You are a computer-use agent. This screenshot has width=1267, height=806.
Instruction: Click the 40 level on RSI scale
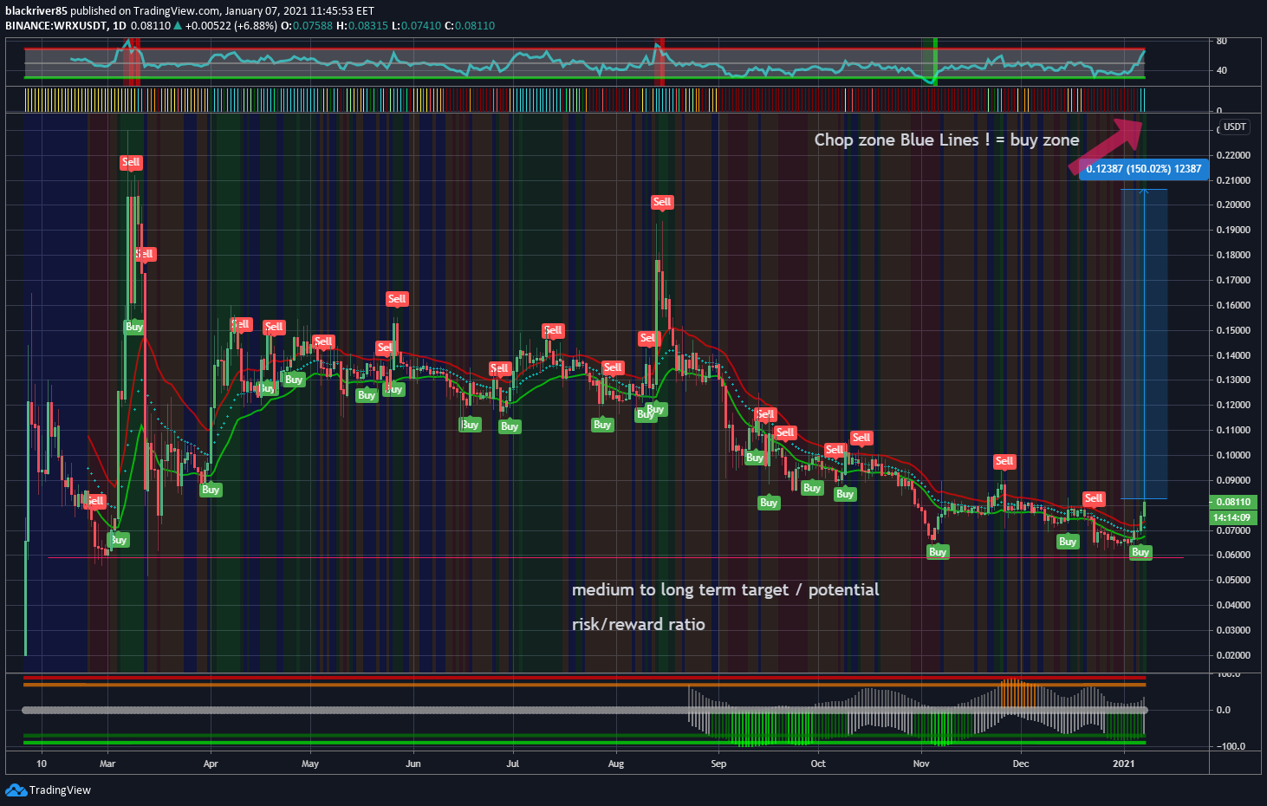click(1222, 70)
